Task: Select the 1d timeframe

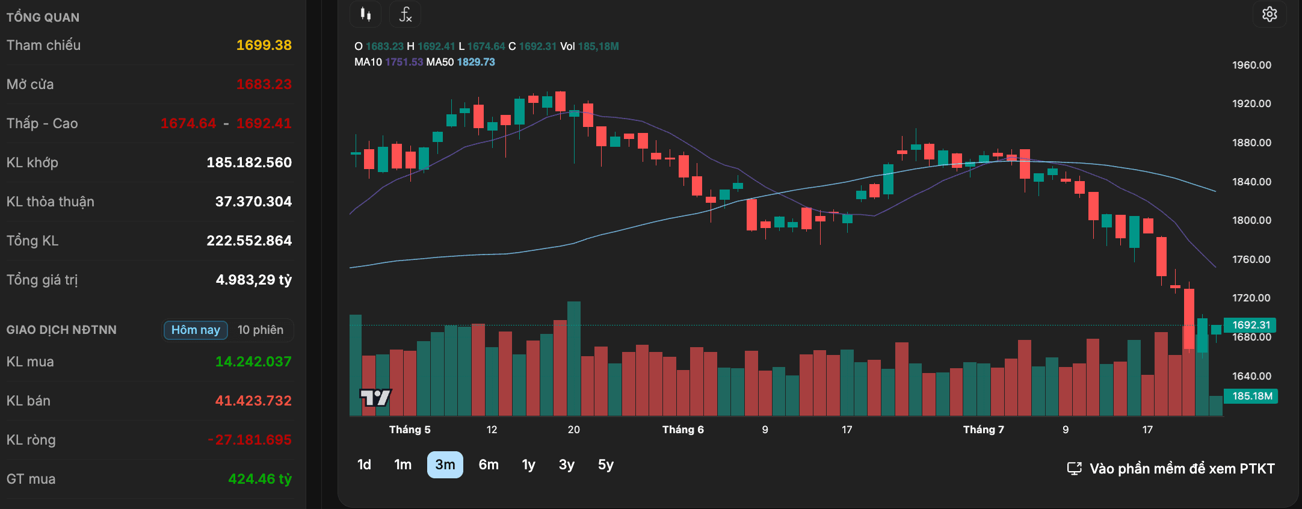Action: click(x=364, y=464)
